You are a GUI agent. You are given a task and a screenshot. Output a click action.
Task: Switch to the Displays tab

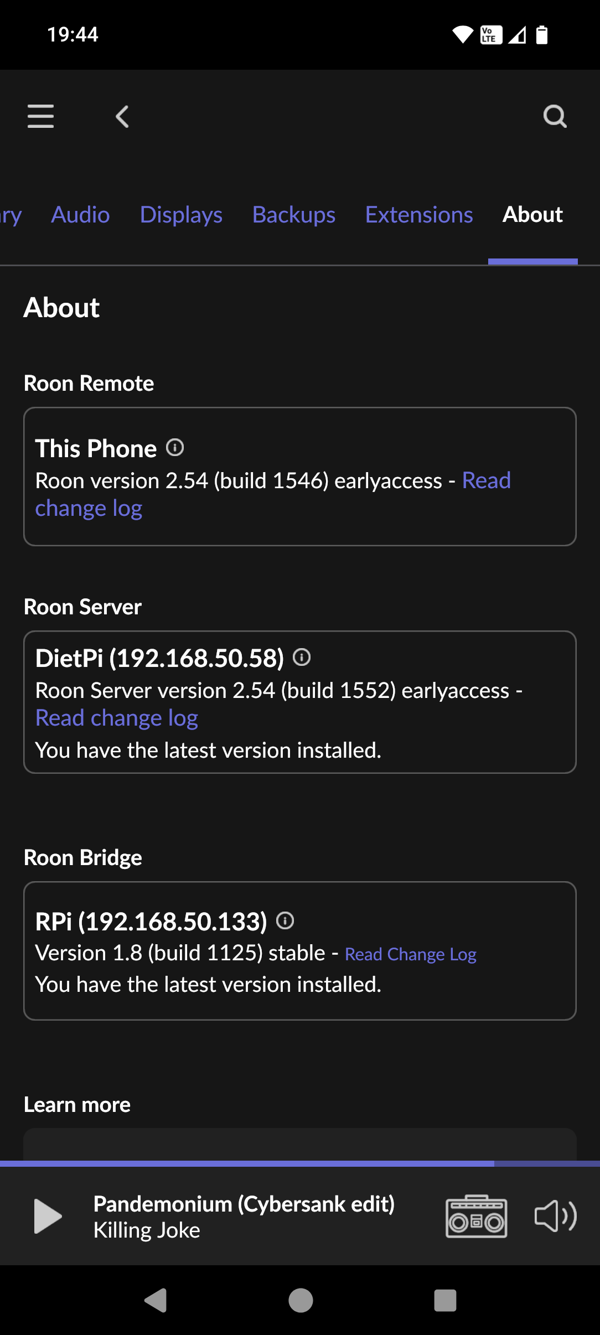181,215
